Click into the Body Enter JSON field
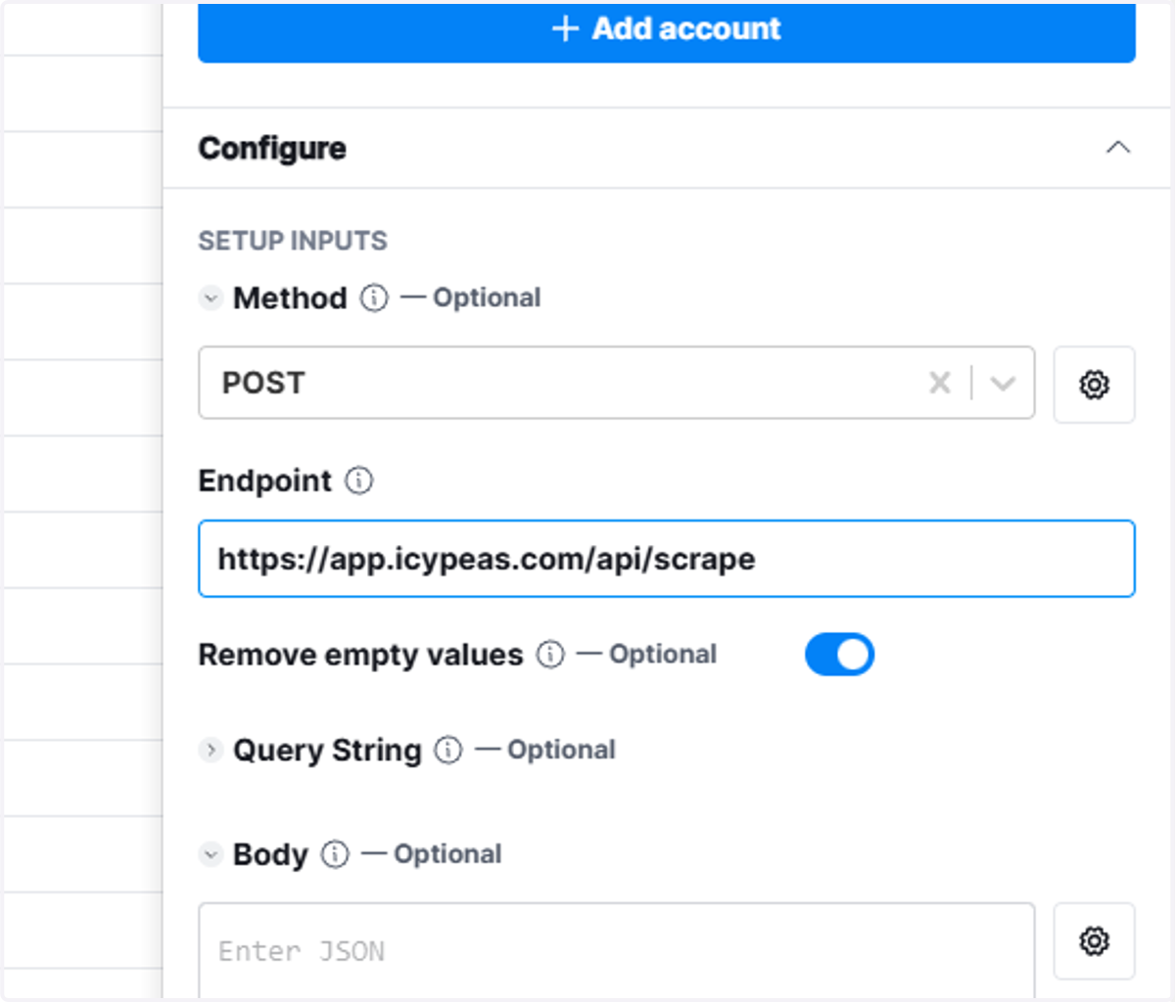The height and width of the screenshot is (1002, 1175). [x=616, y=950]
